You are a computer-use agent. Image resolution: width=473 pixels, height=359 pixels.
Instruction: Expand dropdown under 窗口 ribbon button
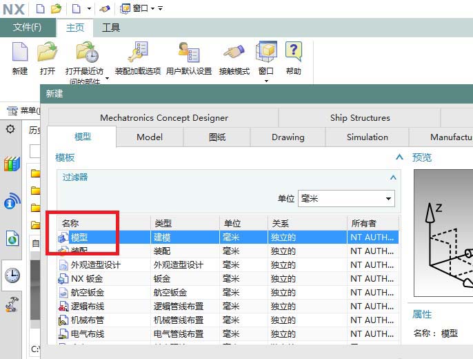(x=266, y=81)
